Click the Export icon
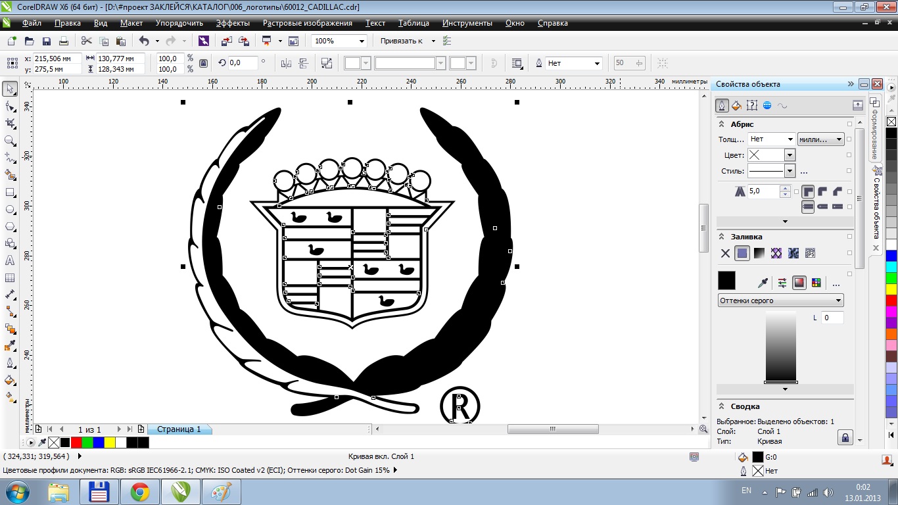This screenshot has height=505, width=898. [244, 41]
